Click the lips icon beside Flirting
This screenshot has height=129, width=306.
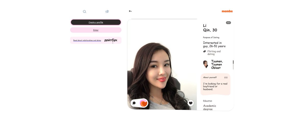(x=205, y=51)
